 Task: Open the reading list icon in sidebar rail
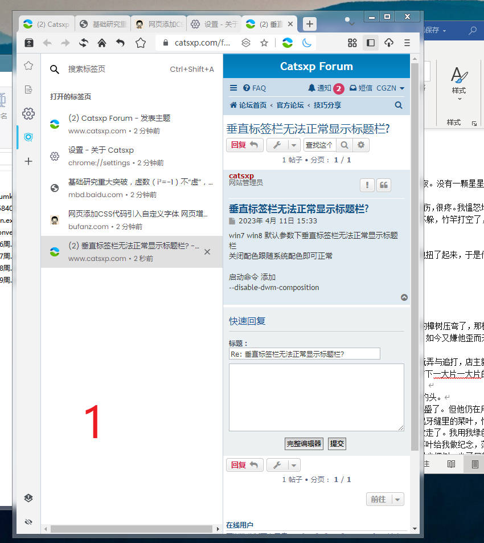28,89
